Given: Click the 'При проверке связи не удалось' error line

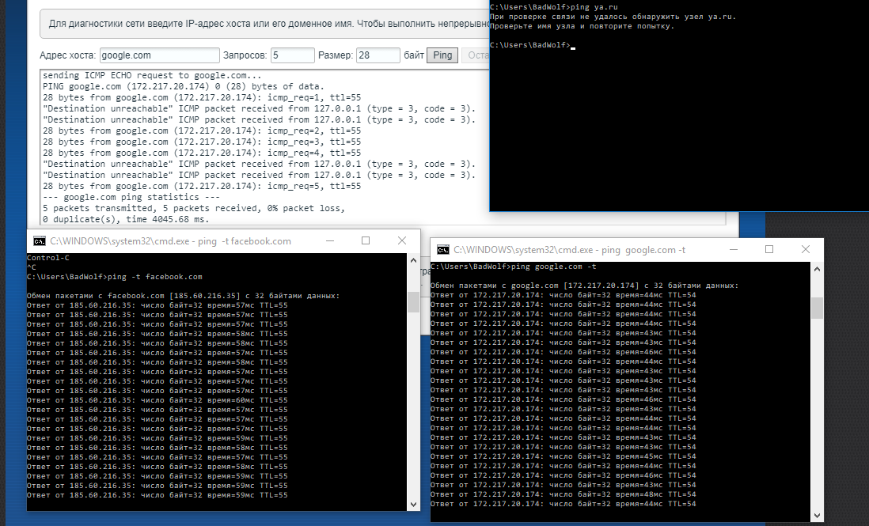Looking at the screenshot, I should 613,17.
